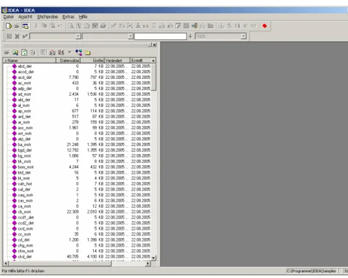Viewport: 348px width, 278px height.
Task: Open the Hilfe menu
Action: [x=83, y=17]
